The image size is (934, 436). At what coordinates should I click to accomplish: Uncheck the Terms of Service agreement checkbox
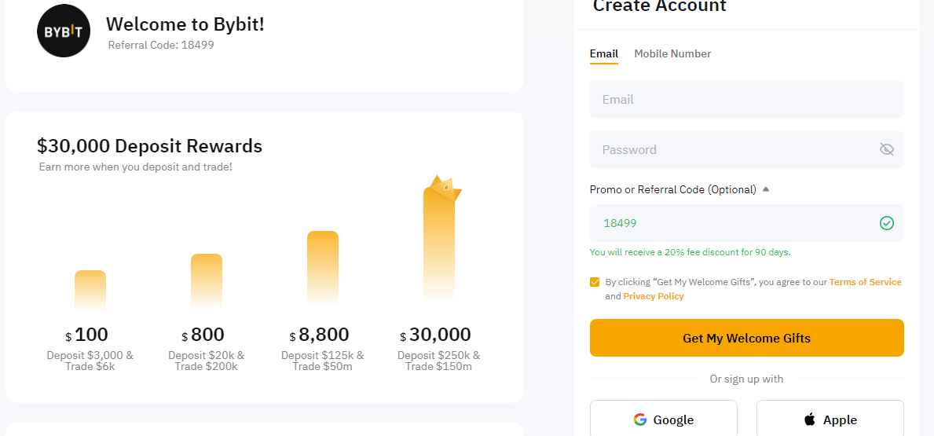point(595,282)
